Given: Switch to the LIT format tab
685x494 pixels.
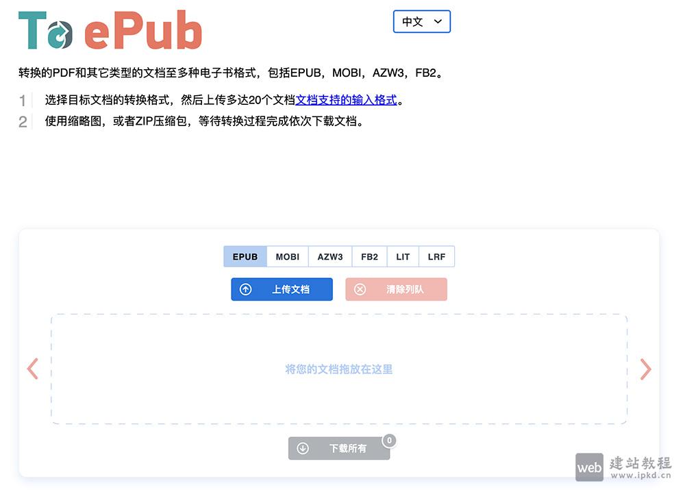Looking at the screenshot, I should tap(403, 256).
